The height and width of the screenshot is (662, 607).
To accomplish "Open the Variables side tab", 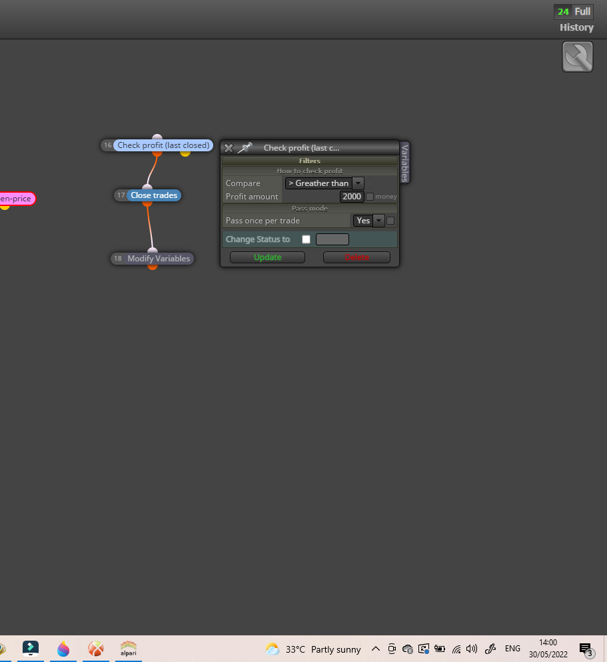I will 404,163.
